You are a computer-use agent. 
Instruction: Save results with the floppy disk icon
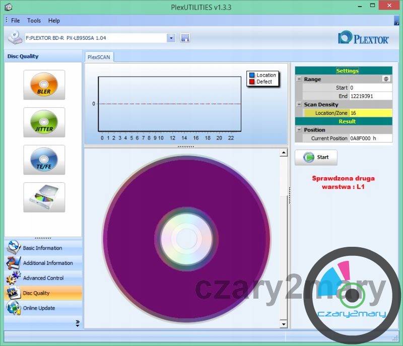tap(185, 38)
